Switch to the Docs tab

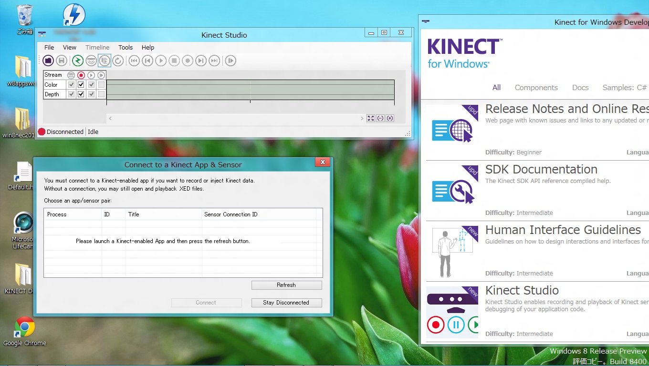coord(580,88)
